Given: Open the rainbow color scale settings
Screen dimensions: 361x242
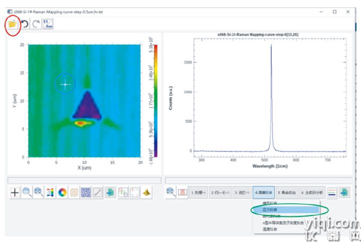Looking at the screenshot, I should [50, 192].
